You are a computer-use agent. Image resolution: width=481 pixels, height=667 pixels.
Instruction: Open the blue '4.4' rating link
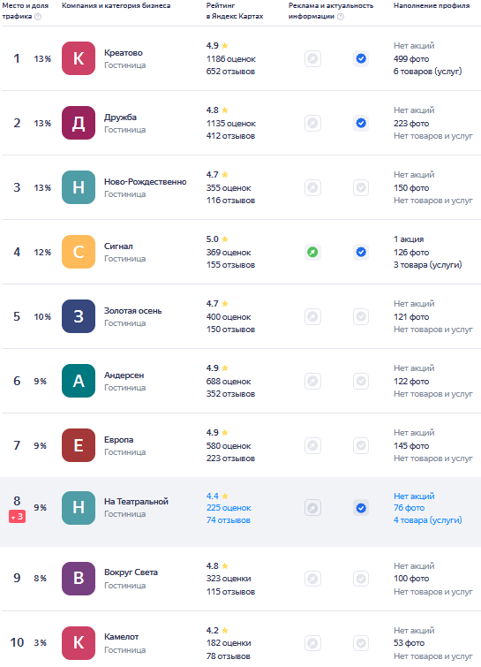pos(213,496)
